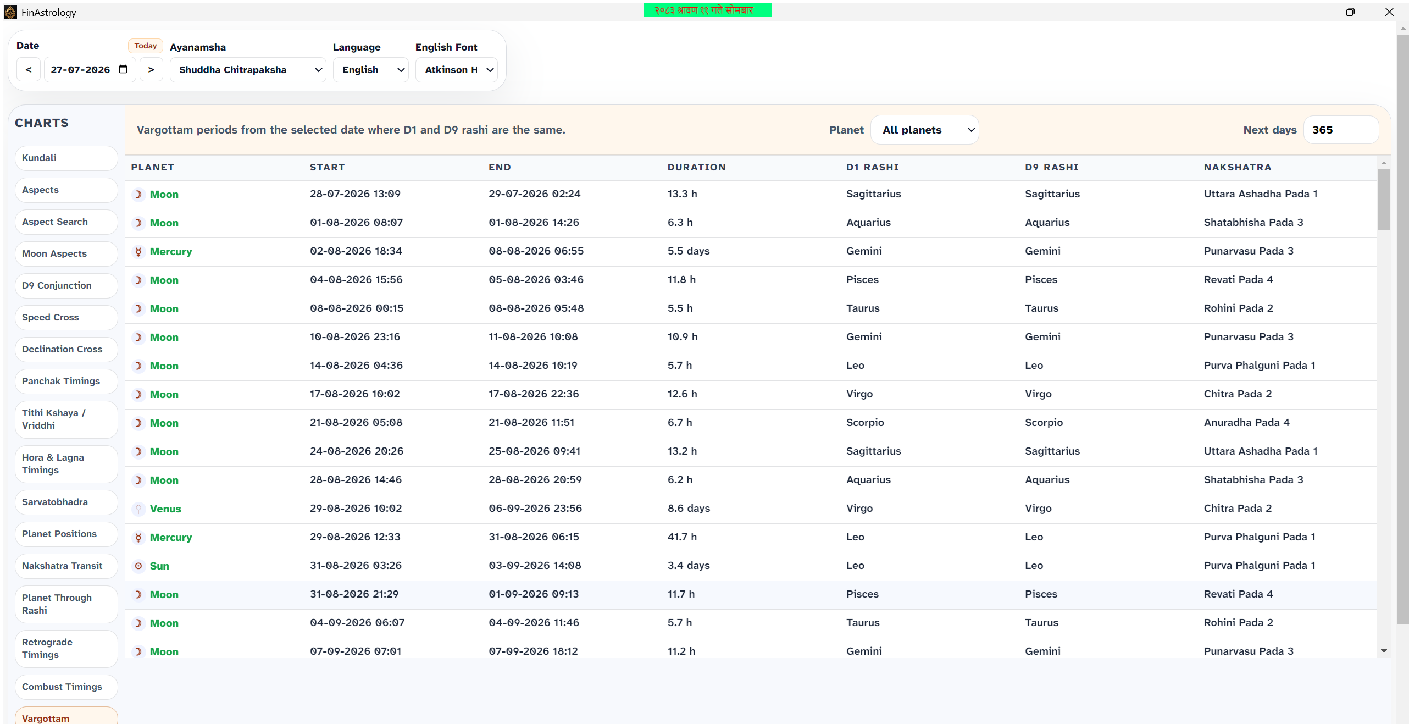Image resolution: width=1409 pixels, height=724 pixels.
Task: Click the Venus symbol icon in the table
Action: 138,509
